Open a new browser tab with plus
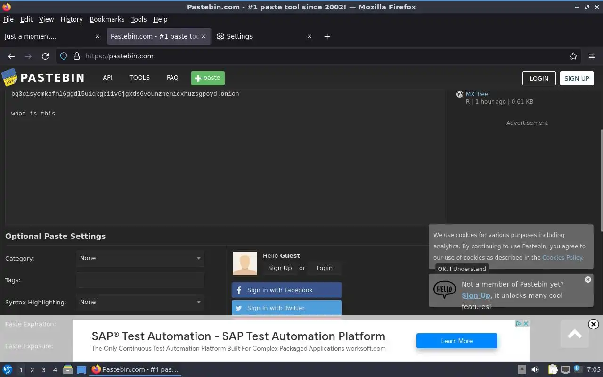This screenshot has height=377, width=603. (x=327, y=36)
